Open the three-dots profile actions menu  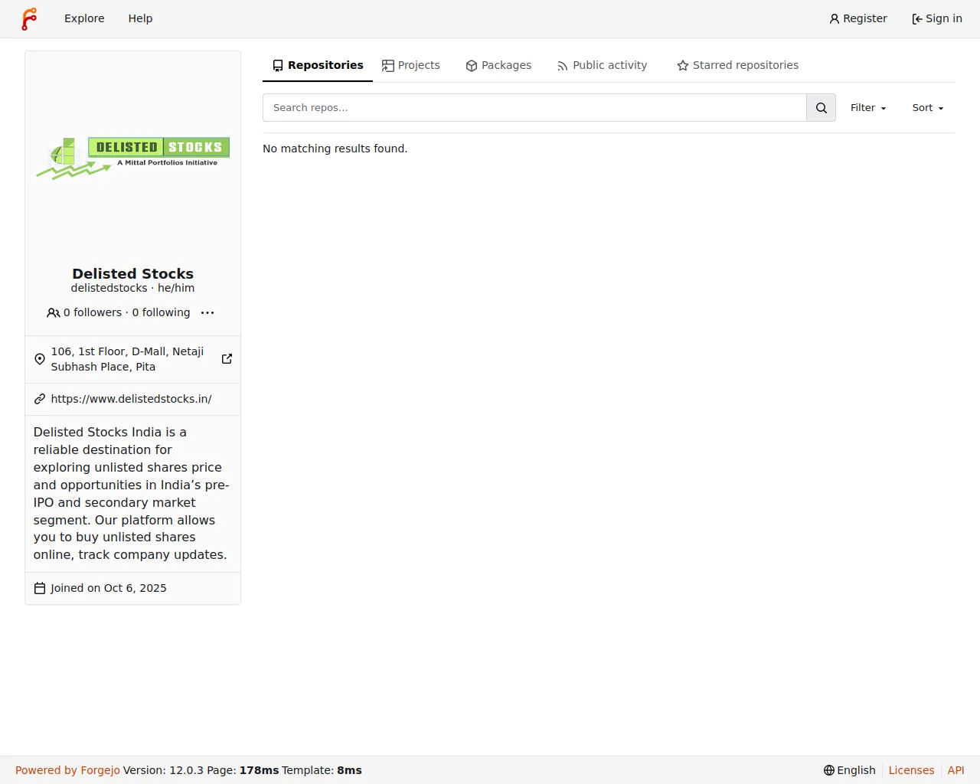point(207,312)
